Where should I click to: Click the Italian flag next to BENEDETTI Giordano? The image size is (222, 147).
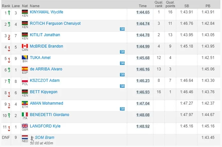25,115
